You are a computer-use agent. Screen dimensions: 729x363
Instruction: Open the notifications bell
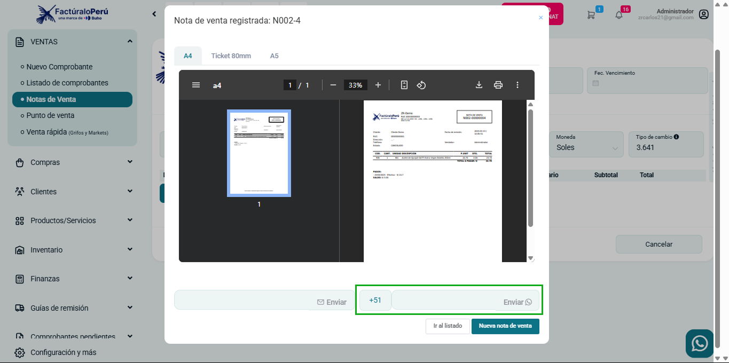tap(619, 15)
